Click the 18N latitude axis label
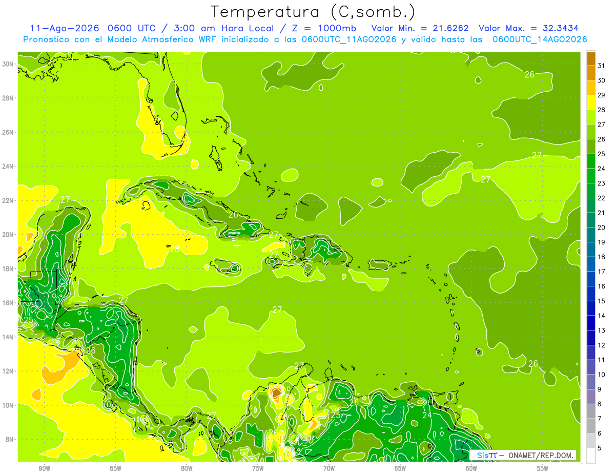Viewport: 615px width, 475px height. click(8, 269)
